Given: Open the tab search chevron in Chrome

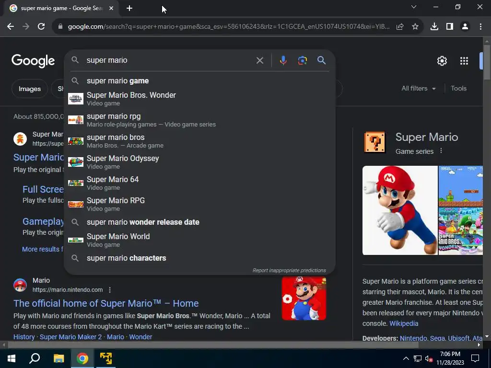Looking at the screenshot, I should coord(414,7).
